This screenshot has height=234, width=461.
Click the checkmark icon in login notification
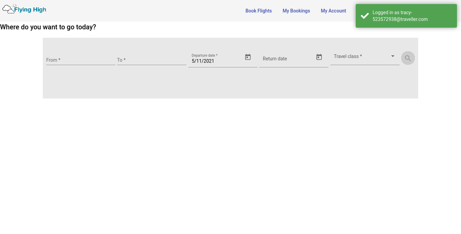[364, 16]
